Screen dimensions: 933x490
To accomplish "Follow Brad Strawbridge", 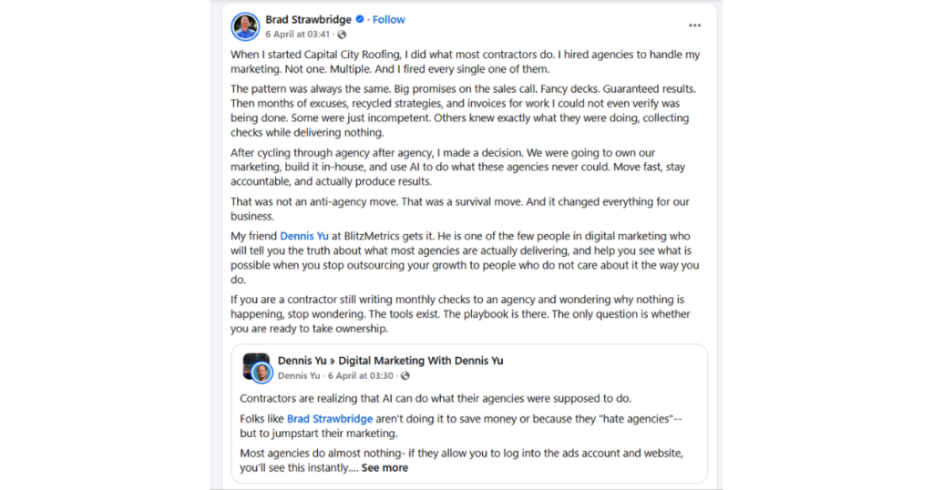I will 389,19.
